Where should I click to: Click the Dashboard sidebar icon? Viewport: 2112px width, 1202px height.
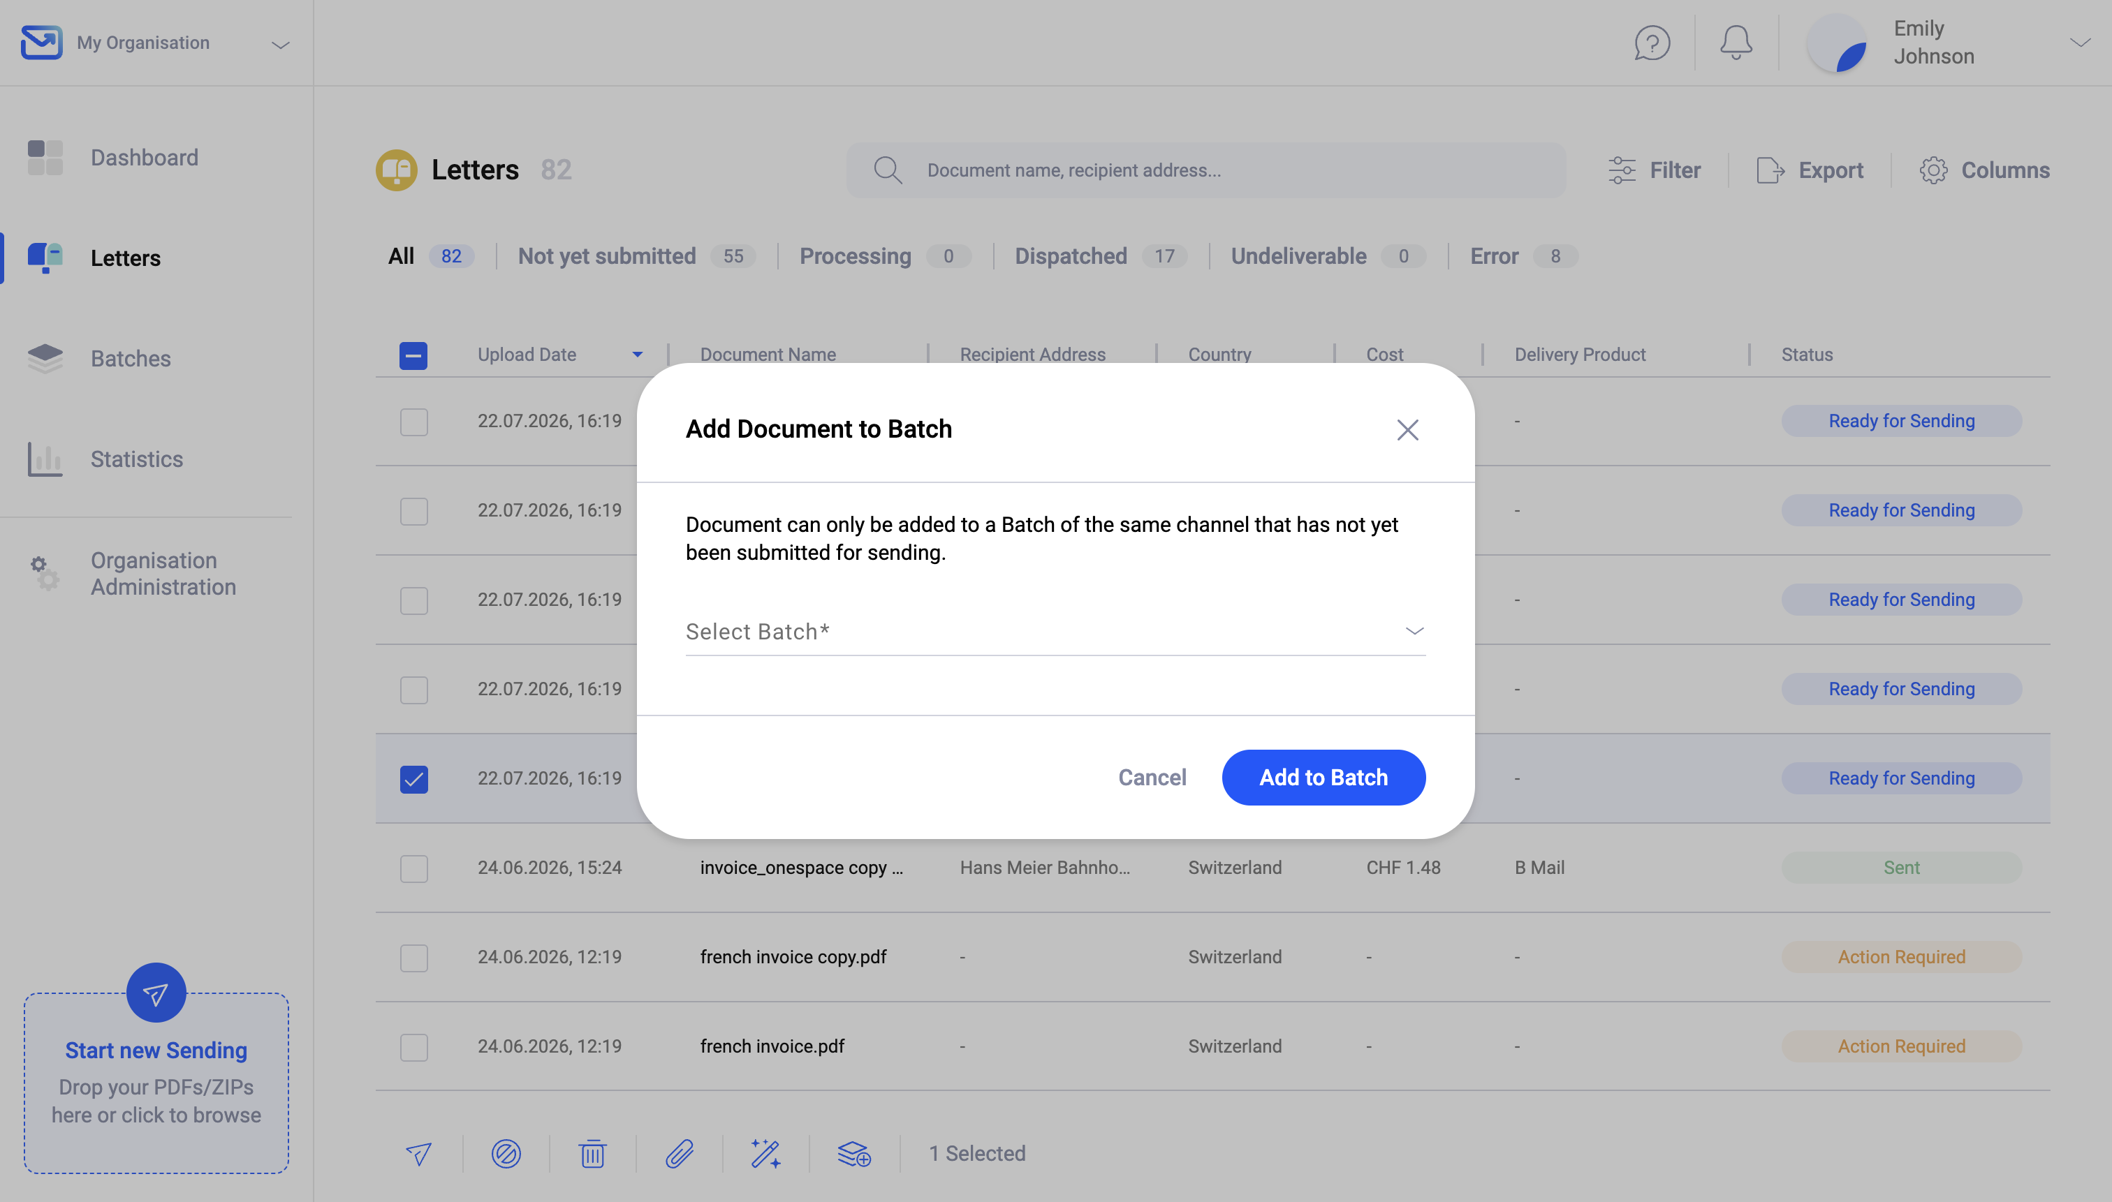(45, 158)
